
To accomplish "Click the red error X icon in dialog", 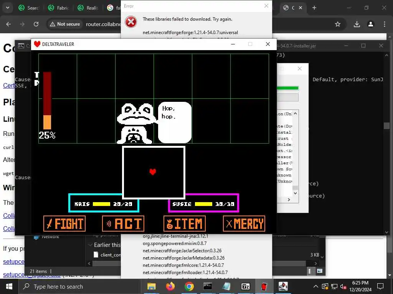I will (x=131, y=22).
